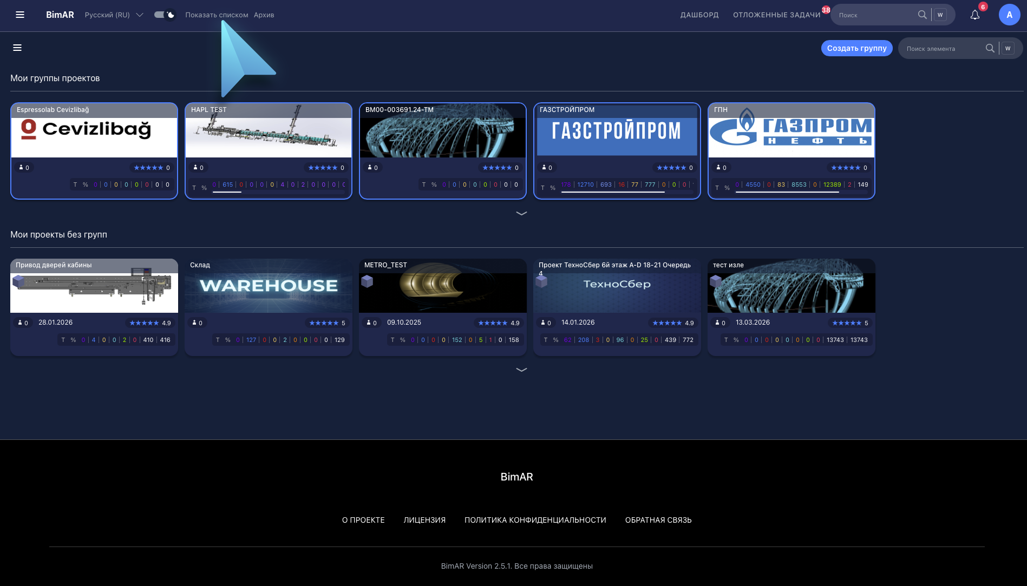Click the 3D cube icon on 'тест изле' card
The image size is (1027, 586).
click(716, 281)
